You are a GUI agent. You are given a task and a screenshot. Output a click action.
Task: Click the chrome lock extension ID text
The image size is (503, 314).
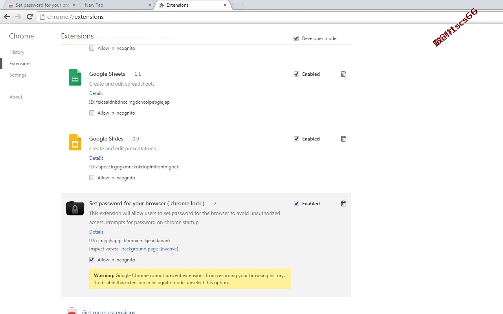[x=130, y=240]
